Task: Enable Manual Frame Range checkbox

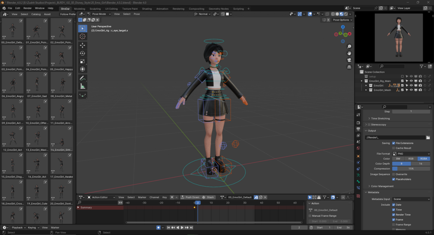Action: click(x=310, y=216)
